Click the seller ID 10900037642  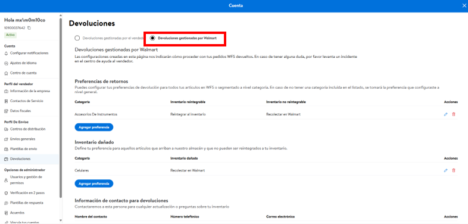15,28
